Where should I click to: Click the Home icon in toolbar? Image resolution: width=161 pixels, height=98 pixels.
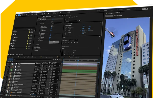click(x=17, y=15)
